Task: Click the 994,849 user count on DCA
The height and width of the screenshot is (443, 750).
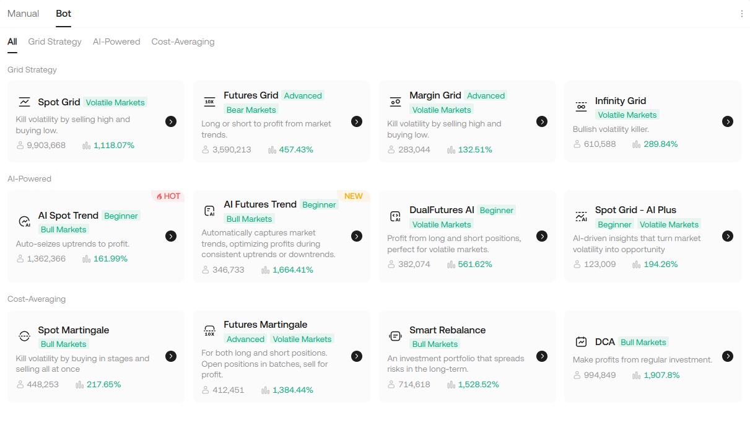Action: coord(600,375)
